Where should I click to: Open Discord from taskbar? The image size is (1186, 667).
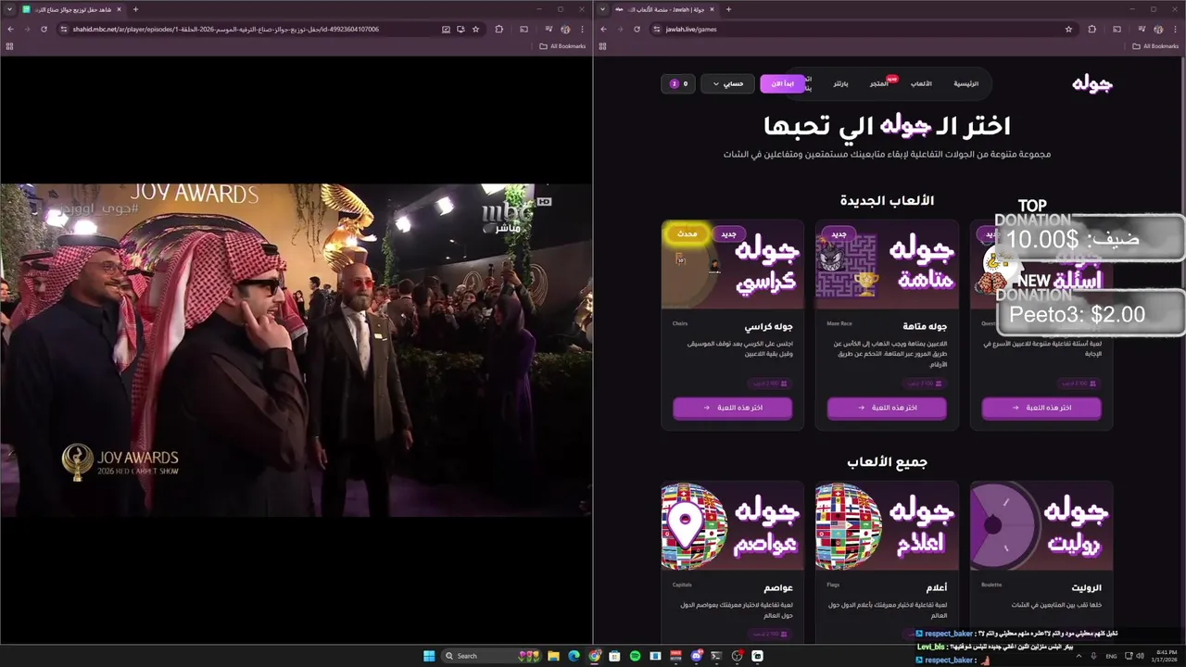click(696, 656)
